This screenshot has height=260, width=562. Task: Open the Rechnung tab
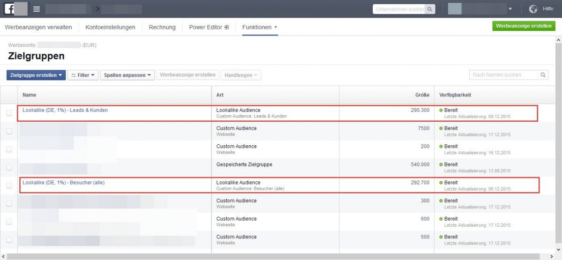click(162, 27)
